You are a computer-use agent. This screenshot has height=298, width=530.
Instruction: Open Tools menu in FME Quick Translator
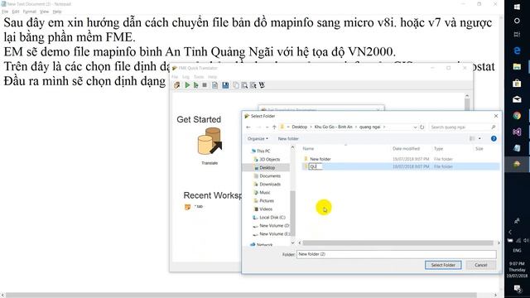pos(199,77)
